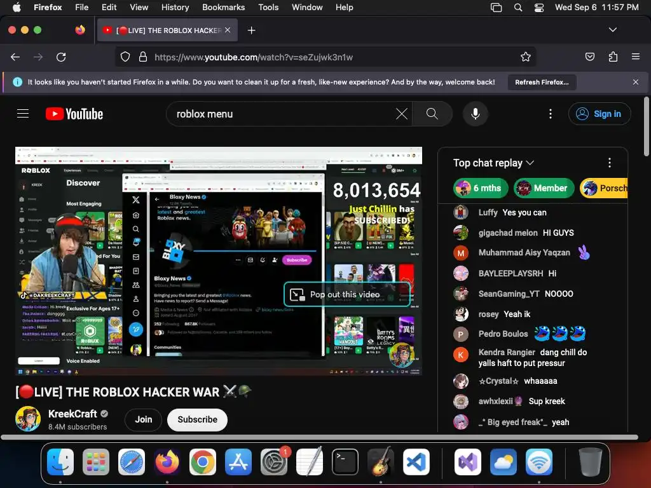Open Finder from the dock
651x488 pixels.
click(60, 462)
